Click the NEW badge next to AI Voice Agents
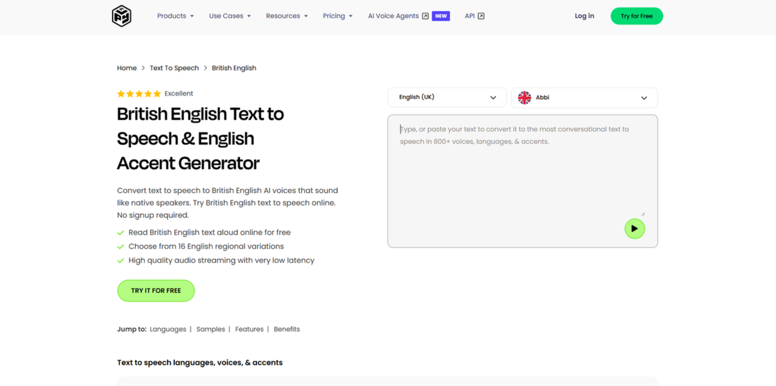Viewport: 776px width, 386px height. click(441, 16)
